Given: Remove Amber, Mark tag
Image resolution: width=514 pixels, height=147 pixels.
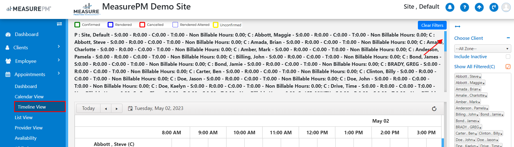Looking at the screenshot, I should [479, 102].
